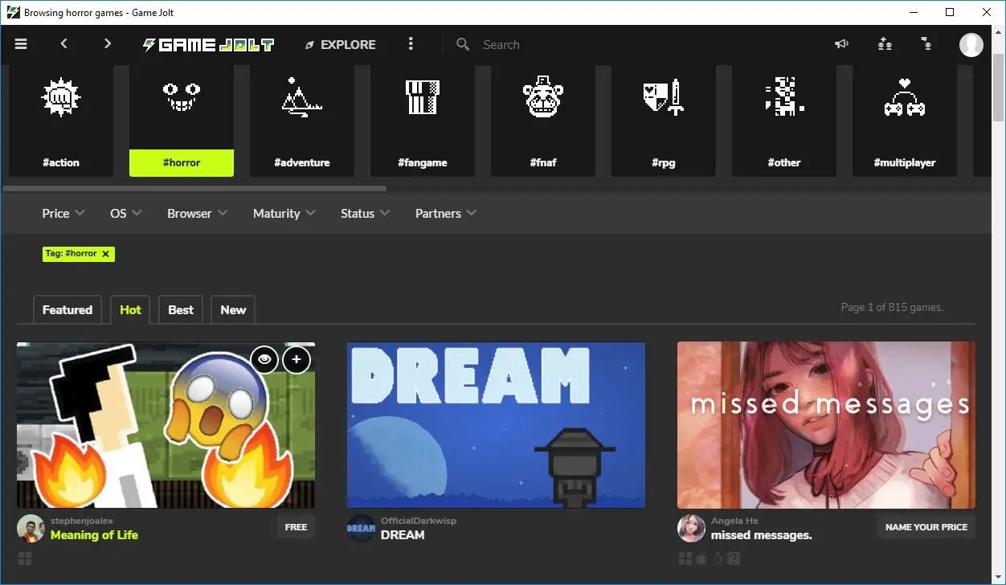Open the Explore section
The image size is (1006, 585).
(x=340, y=45)
